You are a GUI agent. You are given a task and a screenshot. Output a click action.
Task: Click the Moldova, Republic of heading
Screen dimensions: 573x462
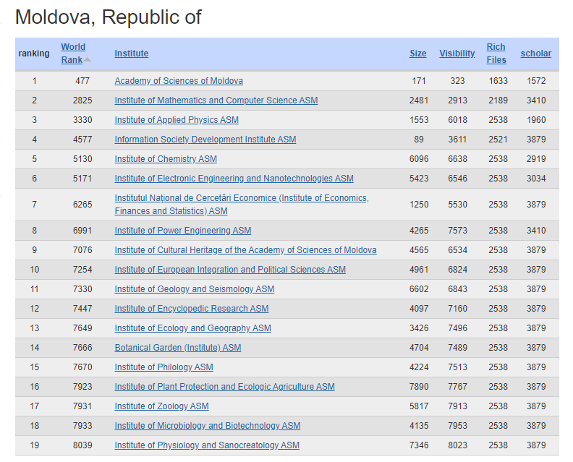109,17
